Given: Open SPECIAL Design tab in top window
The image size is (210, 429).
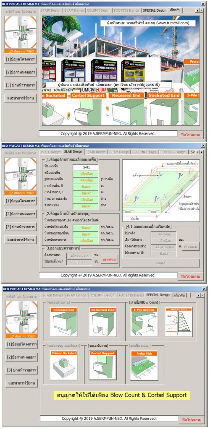Looking at the screenshot, I should (154, 10).
